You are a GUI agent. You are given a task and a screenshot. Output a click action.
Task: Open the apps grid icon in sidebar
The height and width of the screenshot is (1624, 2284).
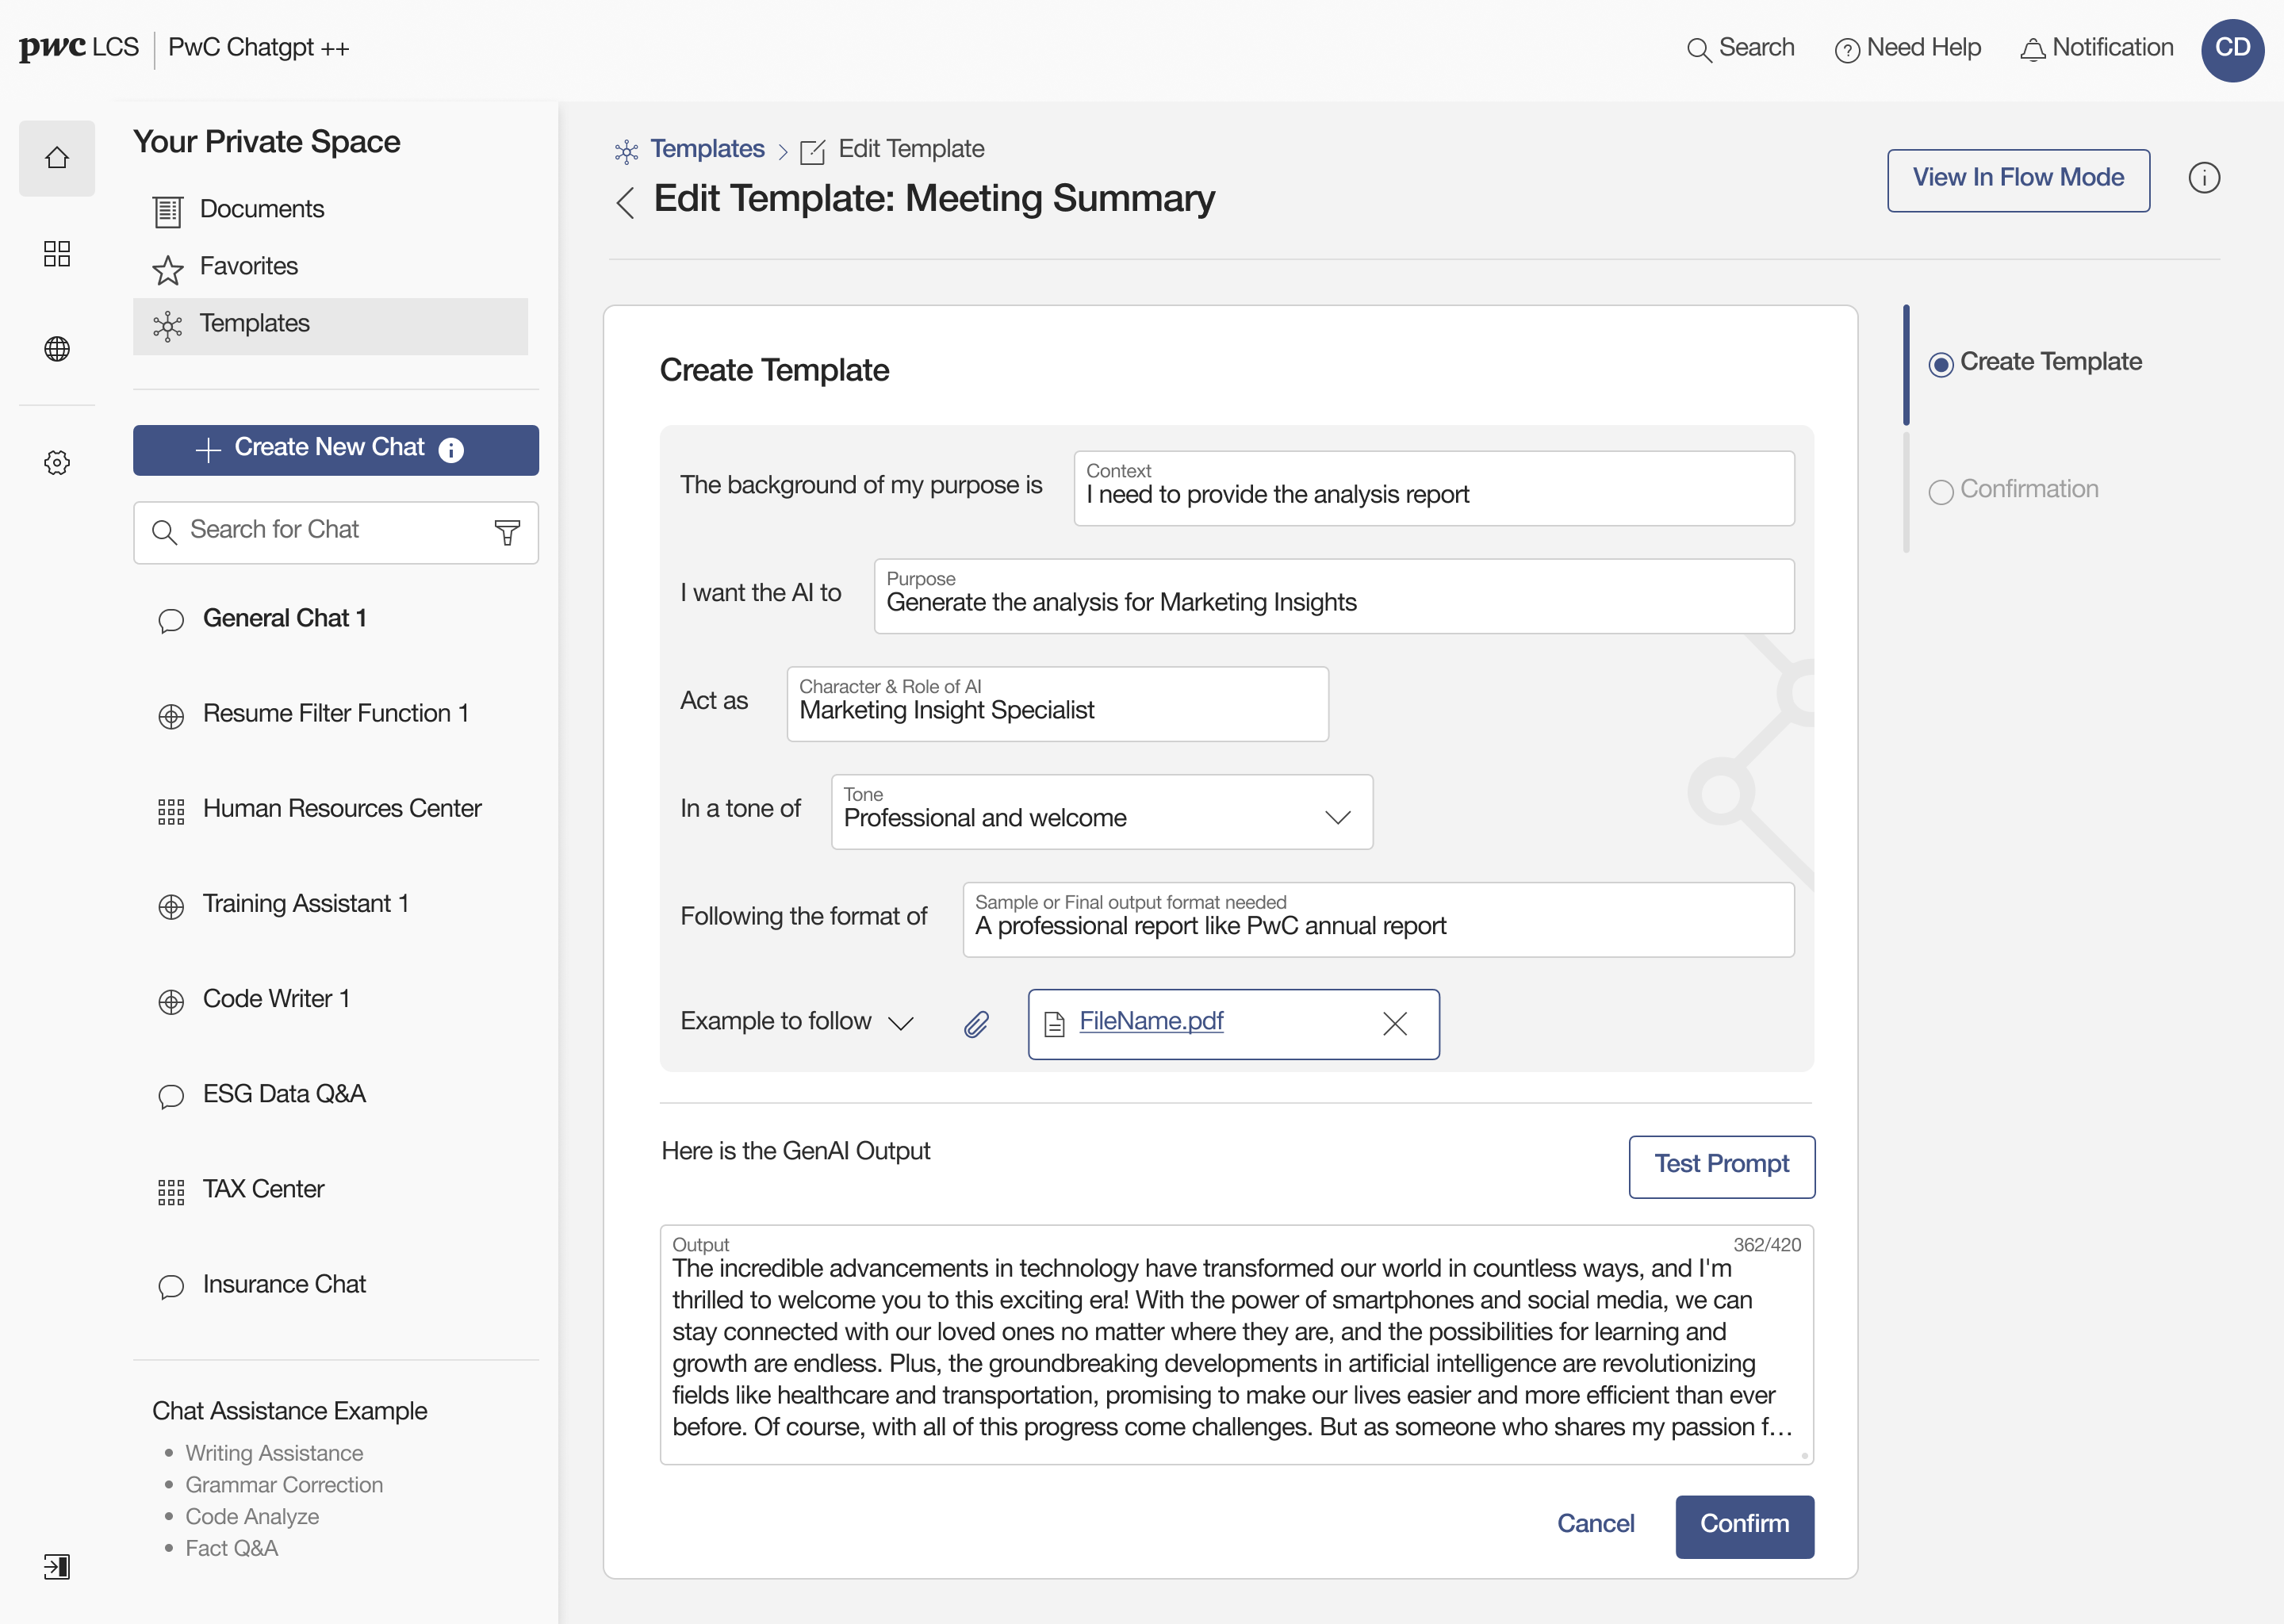point(57,253)
